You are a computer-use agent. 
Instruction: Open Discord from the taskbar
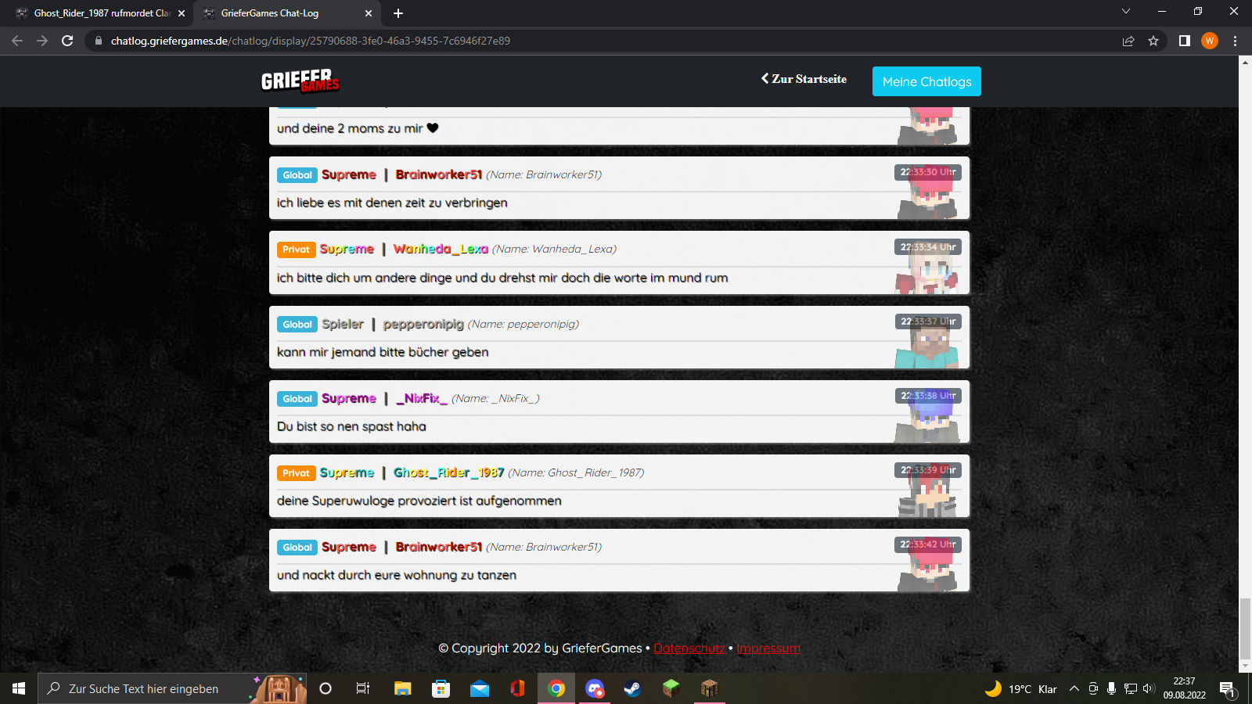[595, 688]
